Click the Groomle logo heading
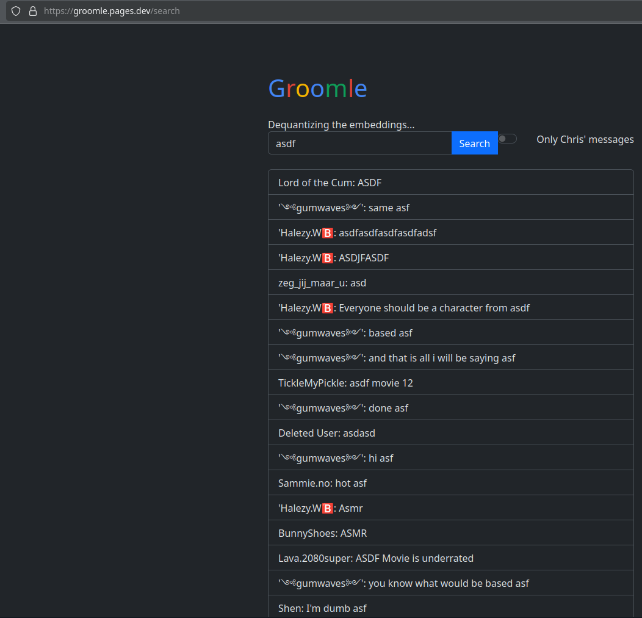Image resolution: width=642 pixels, height=618 pixels. [318, 89]
